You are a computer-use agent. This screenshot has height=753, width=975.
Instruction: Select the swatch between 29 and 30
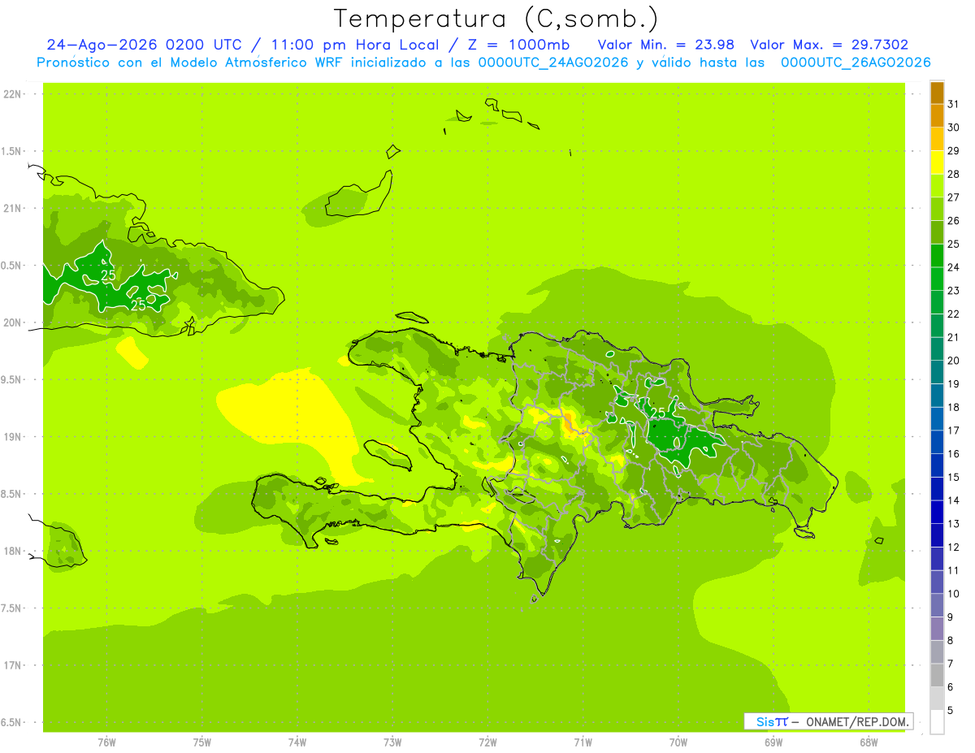937,140
